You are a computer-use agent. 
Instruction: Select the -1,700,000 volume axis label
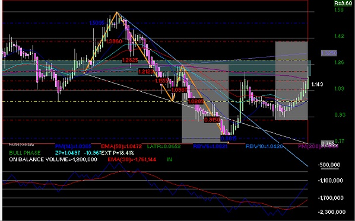(331, 198)
